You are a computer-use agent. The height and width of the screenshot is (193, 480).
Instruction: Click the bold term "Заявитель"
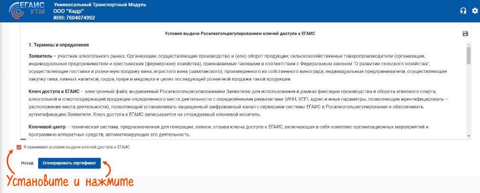[x=40, y=56]
